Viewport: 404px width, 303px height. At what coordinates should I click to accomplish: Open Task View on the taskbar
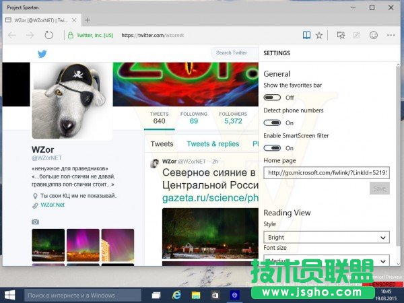[x=156, y=296]
